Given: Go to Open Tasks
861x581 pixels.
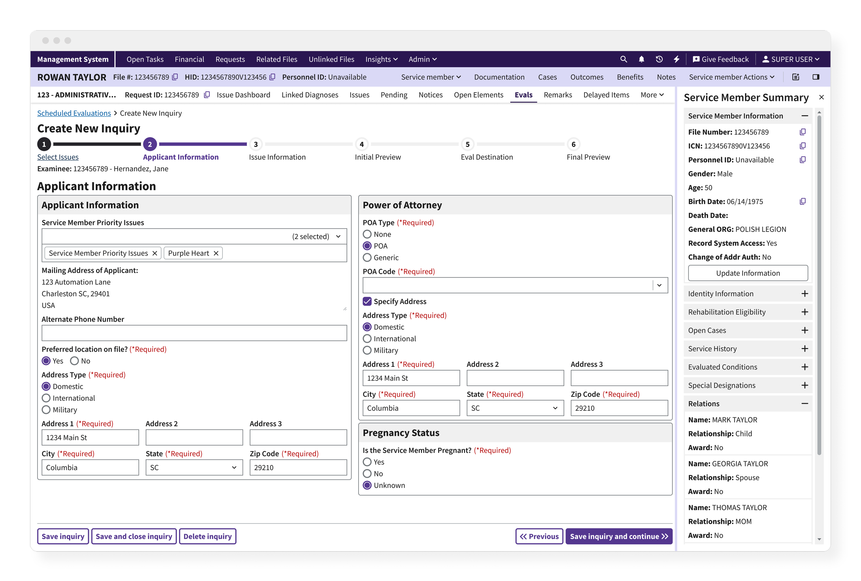Looking at the screenshot, I should (145, 59).
